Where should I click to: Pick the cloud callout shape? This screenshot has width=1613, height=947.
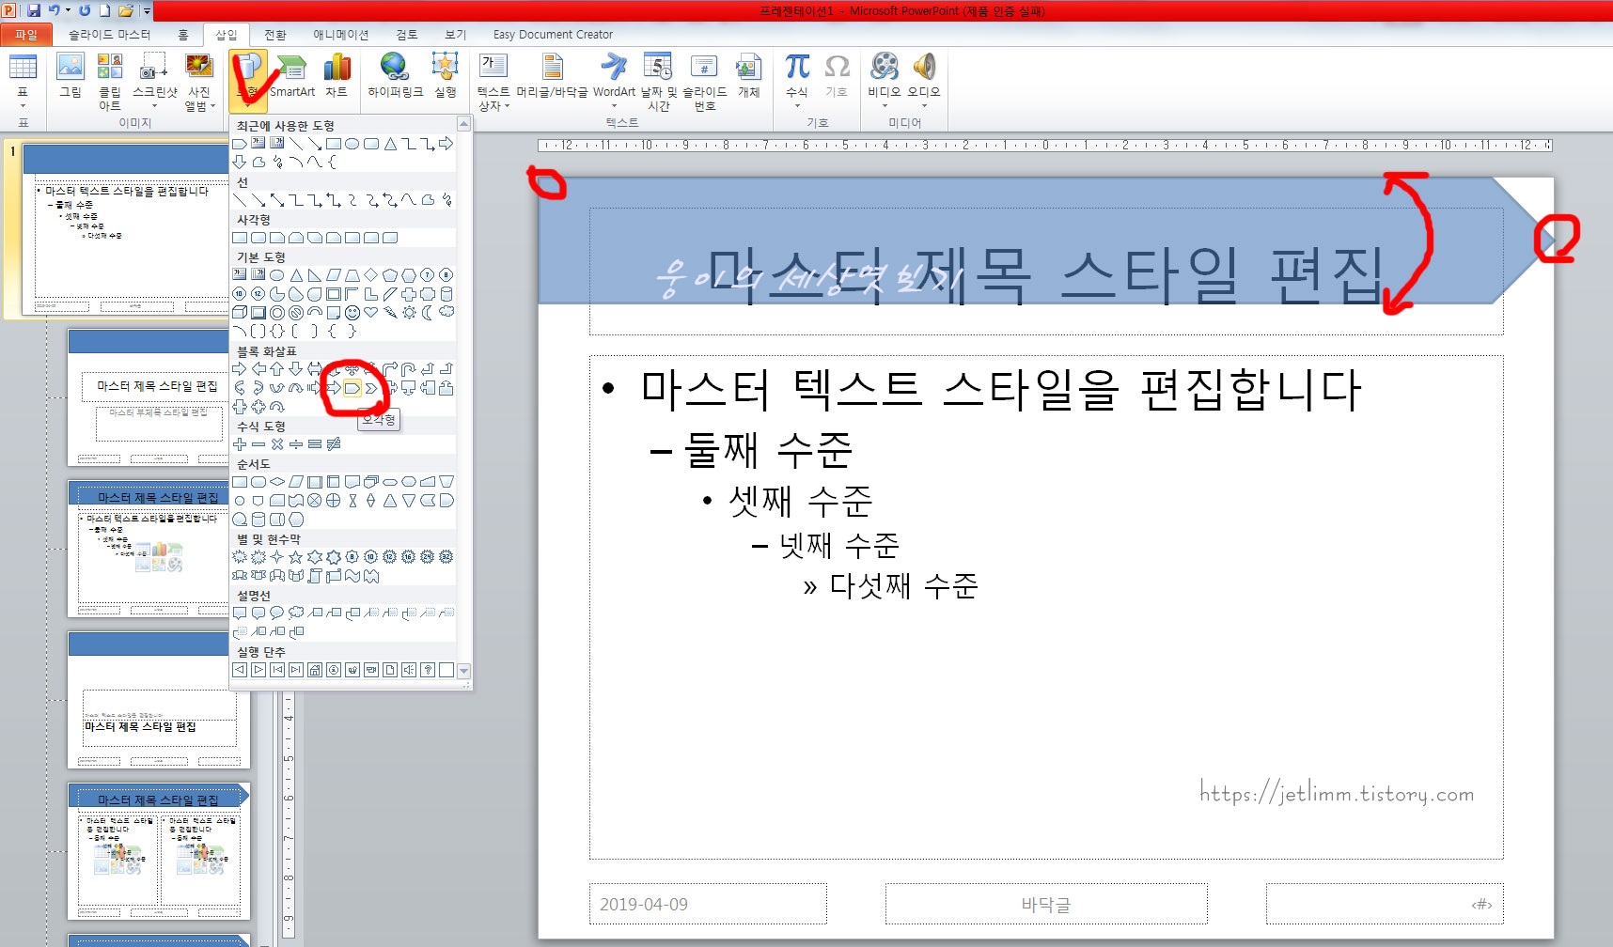pyautogui.click(x=296, y=613)
